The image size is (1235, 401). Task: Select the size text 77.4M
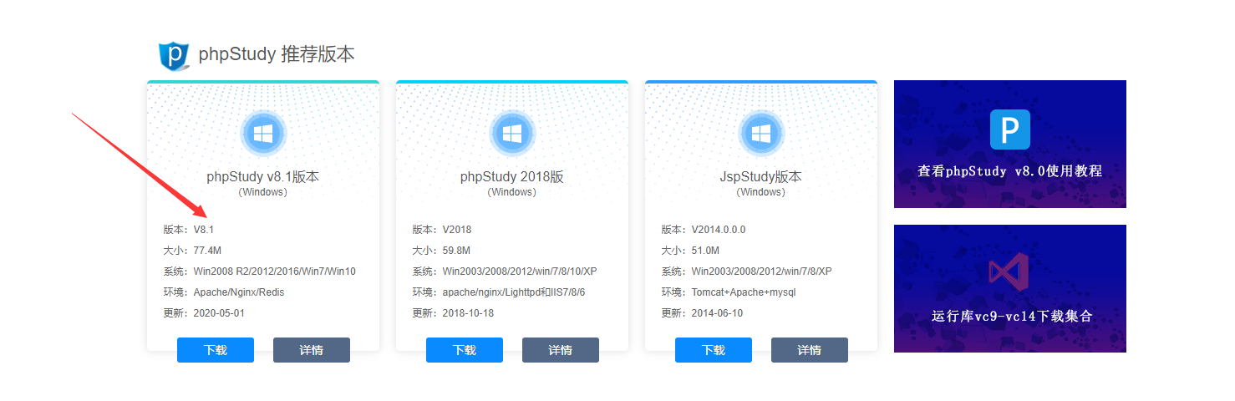[207, 250]
